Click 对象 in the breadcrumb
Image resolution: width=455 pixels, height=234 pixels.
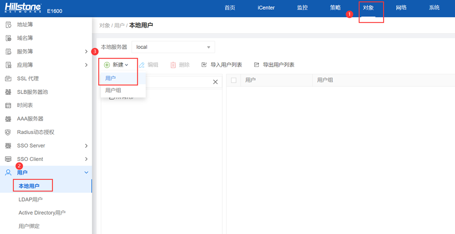click(x=105, y=25)
